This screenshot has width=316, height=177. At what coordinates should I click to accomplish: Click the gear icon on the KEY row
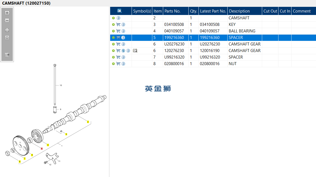coord(113,25)
